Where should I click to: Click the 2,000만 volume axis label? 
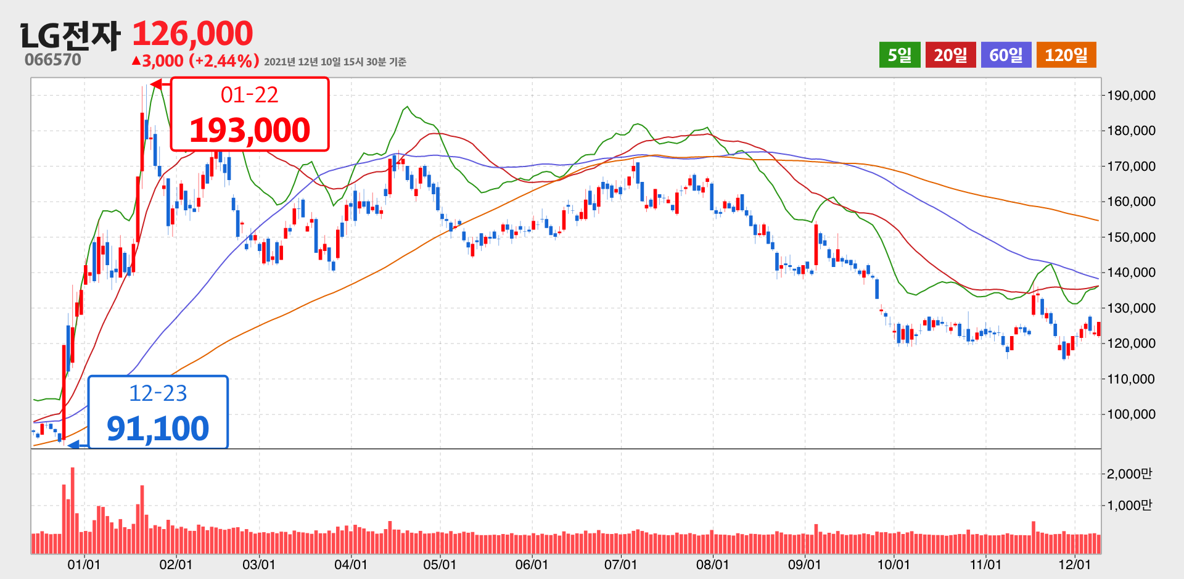coord(1129,474)
